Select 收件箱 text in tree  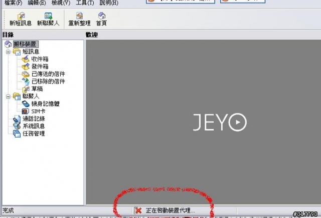[40, 59]
